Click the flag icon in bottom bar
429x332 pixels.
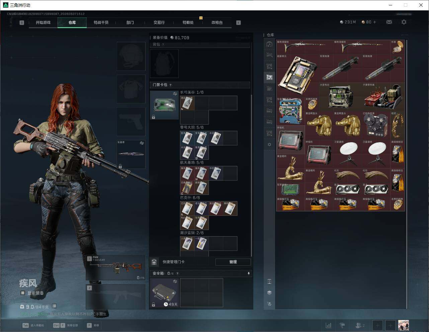coord(342,325)
